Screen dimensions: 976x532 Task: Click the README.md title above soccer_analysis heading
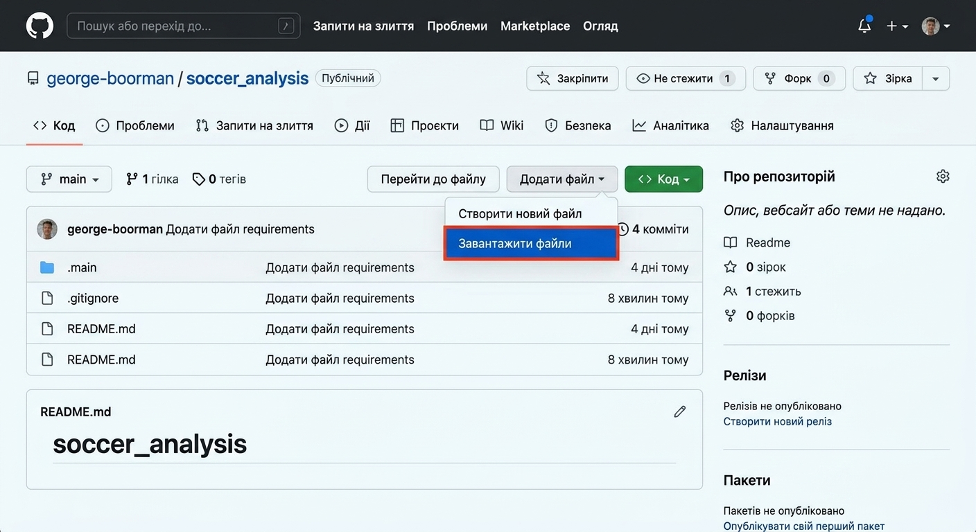76,411
